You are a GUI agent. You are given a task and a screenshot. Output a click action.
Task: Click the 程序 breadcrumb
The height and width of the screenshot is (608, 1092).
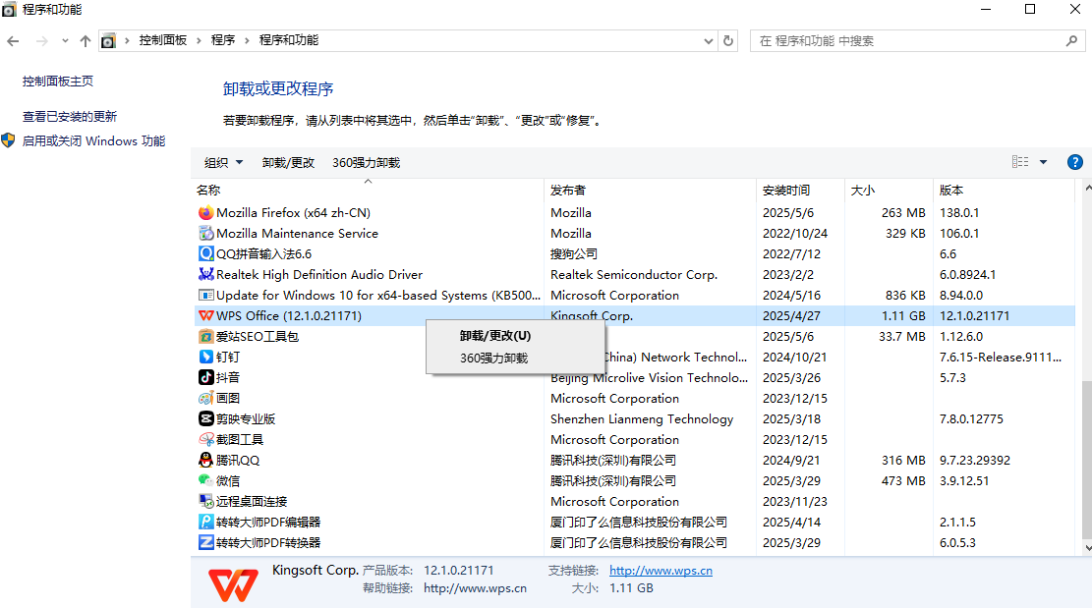[x=223, y=40]
